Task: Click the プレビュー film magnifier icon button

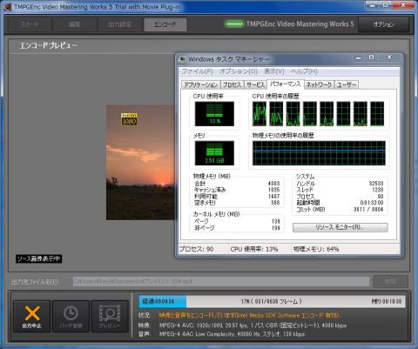Action: pyautogui.click(x=110, y=316)
